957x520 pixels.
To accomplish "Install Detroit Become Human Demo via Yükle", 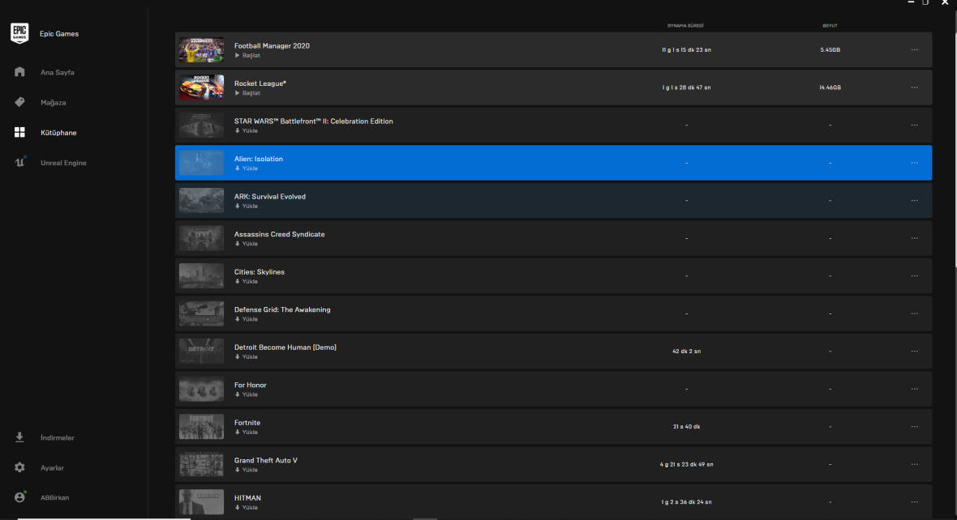I will click(247, 357).
